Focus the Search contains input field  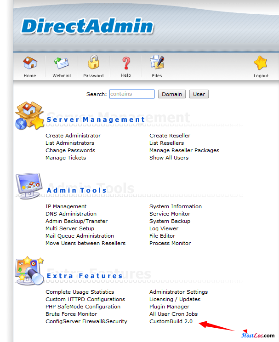pos(132,94)
